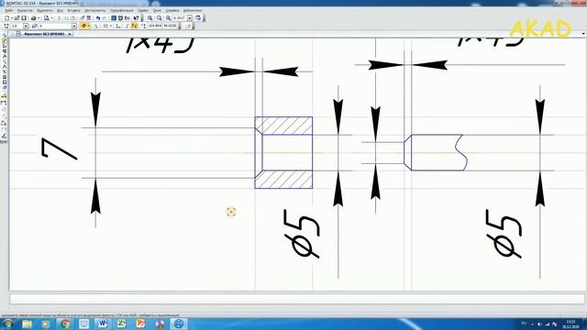Click the ø5 dimension text near bushing
The height and width of the screenshot is (330, 587).
click(x=302, y=234)
